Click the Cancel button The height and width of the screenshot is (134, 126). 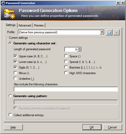coord(113,127)
